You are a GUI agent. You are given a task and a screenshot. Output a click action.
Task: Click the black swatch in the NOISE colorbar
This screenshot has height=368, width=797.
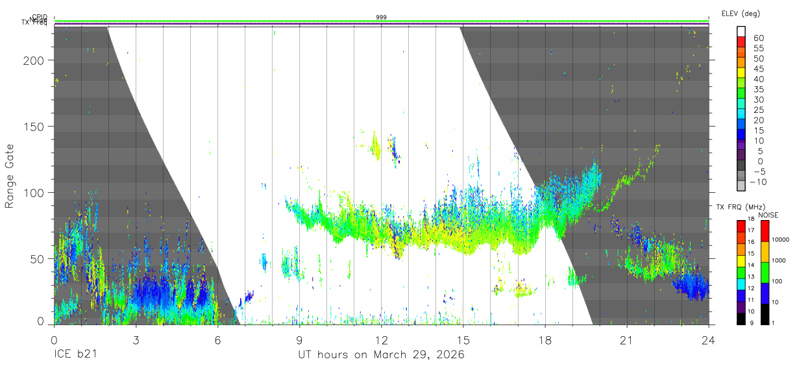pos(765,314)
